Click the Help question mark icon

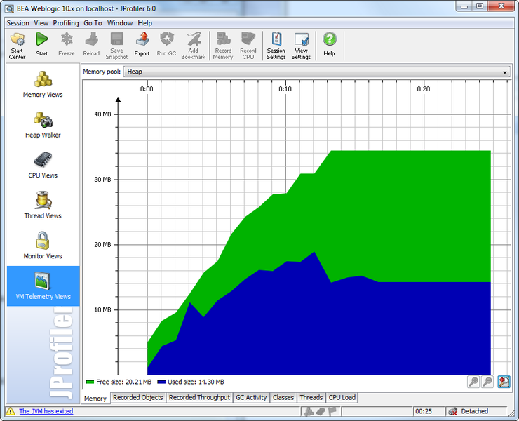click(330, 39)
